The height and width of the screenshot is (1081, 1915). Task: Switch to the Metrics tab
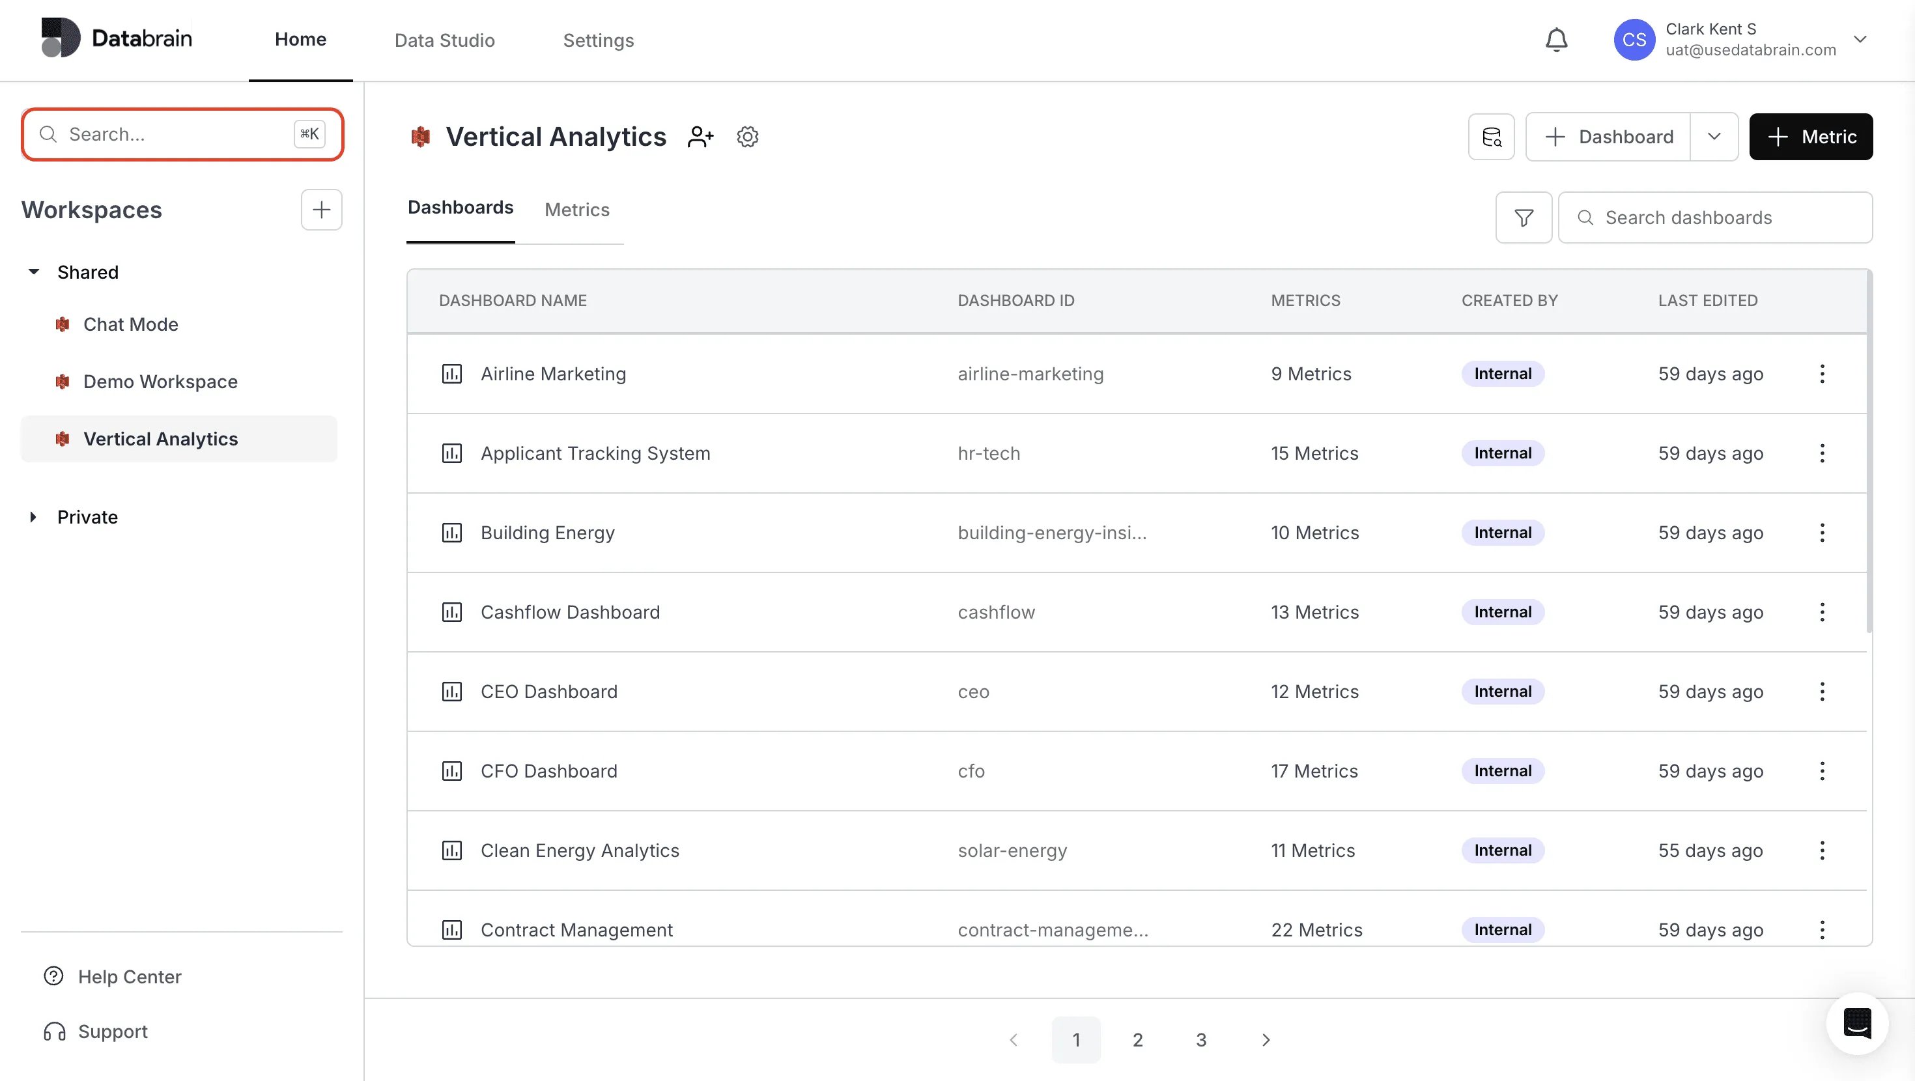click(577, 210)
